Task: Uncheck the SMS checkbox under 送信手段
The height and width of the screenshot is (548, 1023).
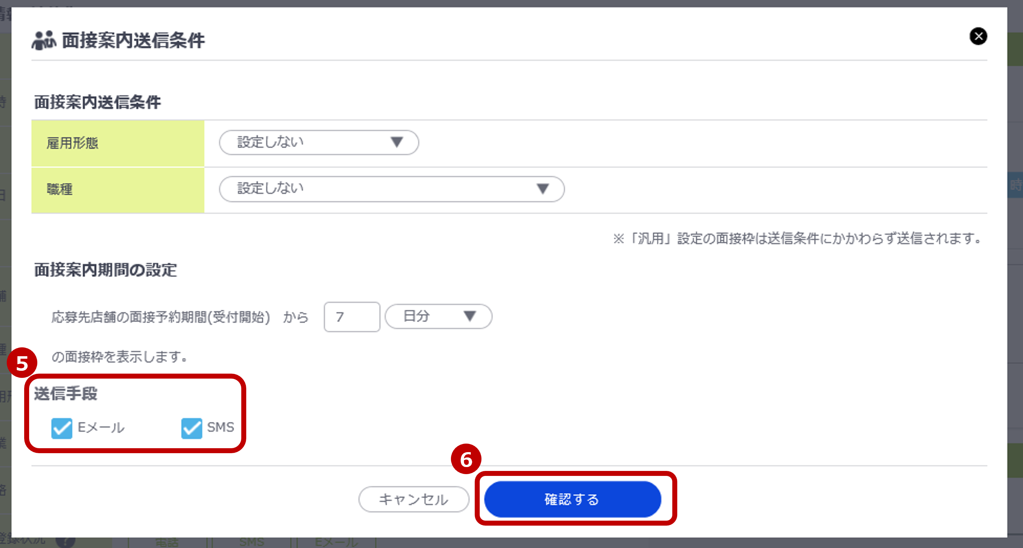Action: click(x=192, y=428)
